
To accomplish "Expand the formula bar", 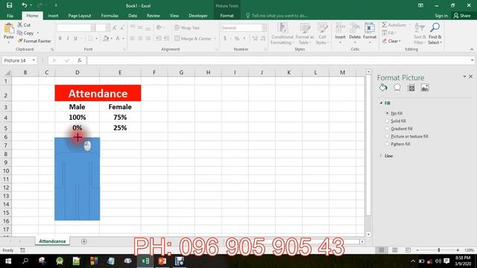I will point(472,60).
